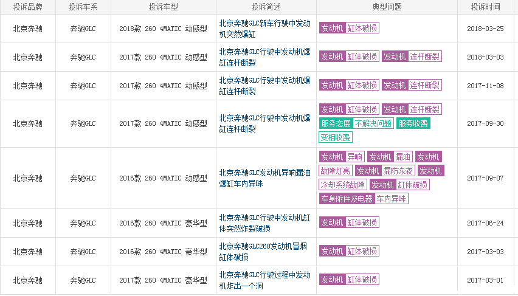Click the 服务态度 不解决问题 tag
The image size is (518, 296).
[x=356, y=123]
